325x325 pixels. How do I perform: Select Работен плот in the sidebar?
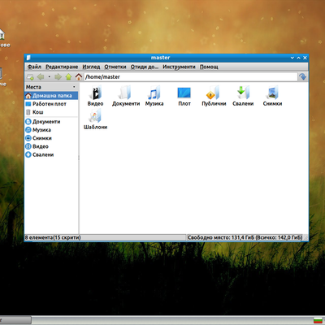[x=51, y=104]
